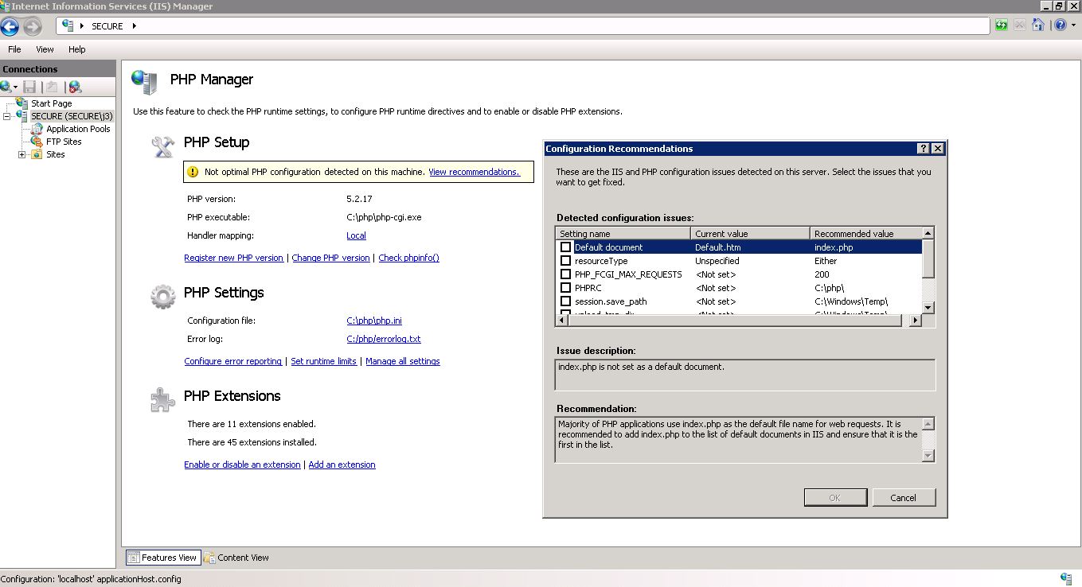Click the Delete Connection icon with red X

pos(75,87)
